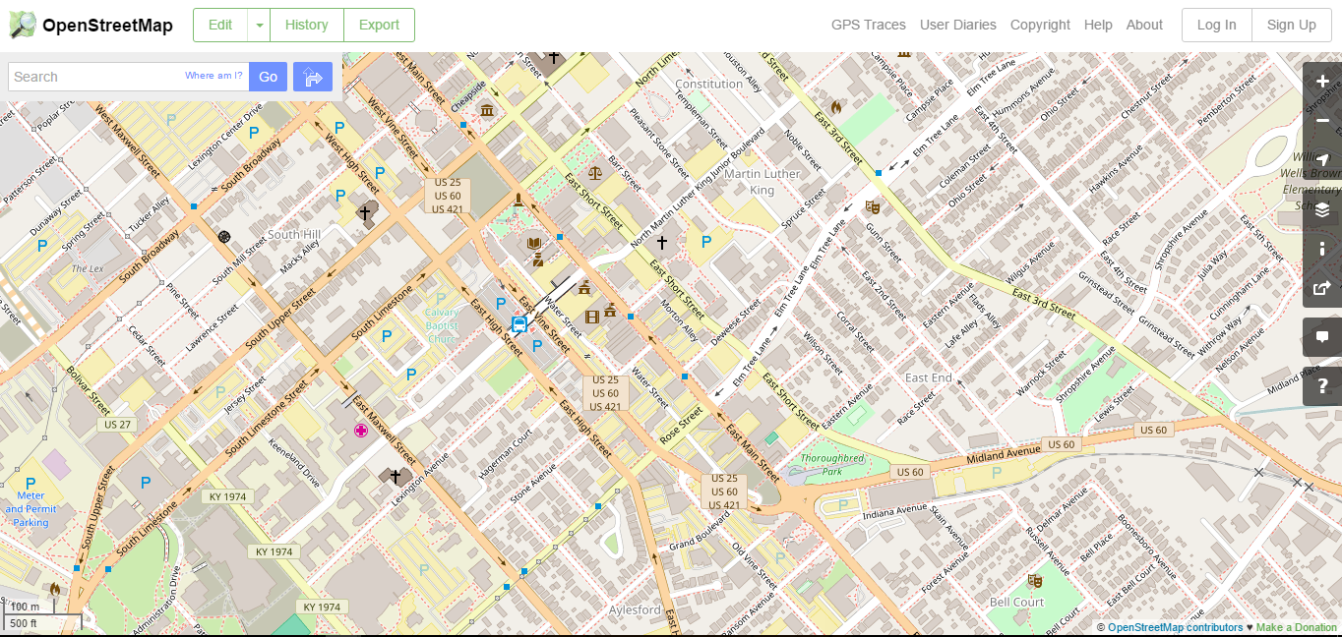Click the 'Martin Luther King' neighborhood label
This screenshot has width=1342, height=637.
[762, 182]
